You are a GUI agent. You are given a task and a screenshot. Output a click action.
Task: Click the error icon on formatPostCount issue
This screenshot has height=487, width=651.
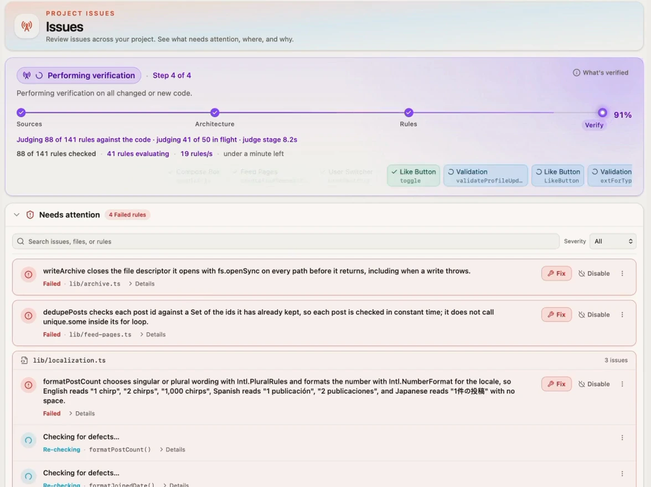(x=28, y=385)
